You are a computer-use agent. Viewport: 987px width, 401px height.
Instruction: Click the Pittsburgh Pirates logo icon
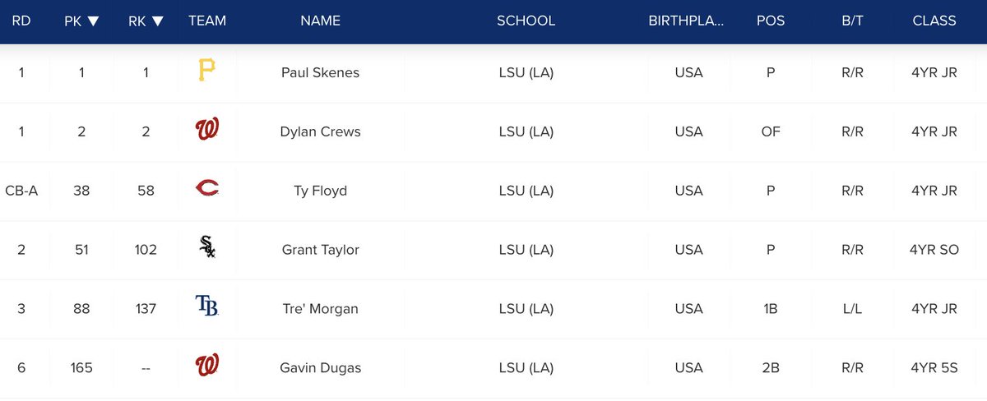point(206,72)
